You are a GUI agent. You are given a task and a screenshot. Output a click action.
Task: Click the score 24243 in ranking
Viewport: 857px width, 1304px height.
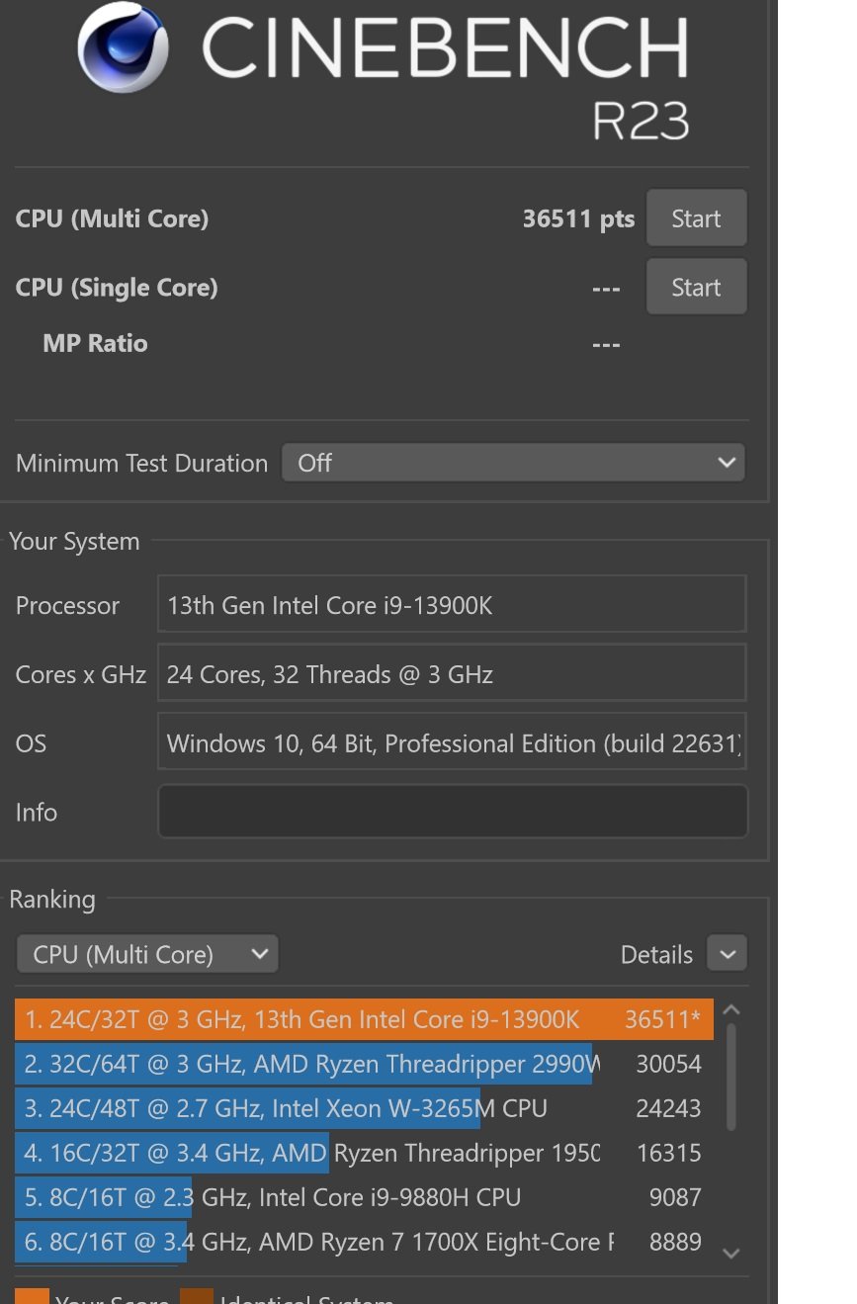[x=669, y=1108]
